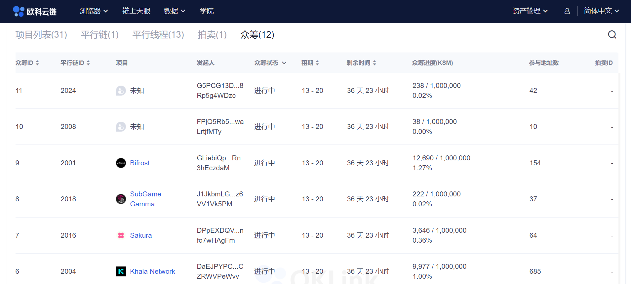Screen dimensions: 631x284
Task: Sort by 平行链ID column arrows
Action: (x=88, y=63)
